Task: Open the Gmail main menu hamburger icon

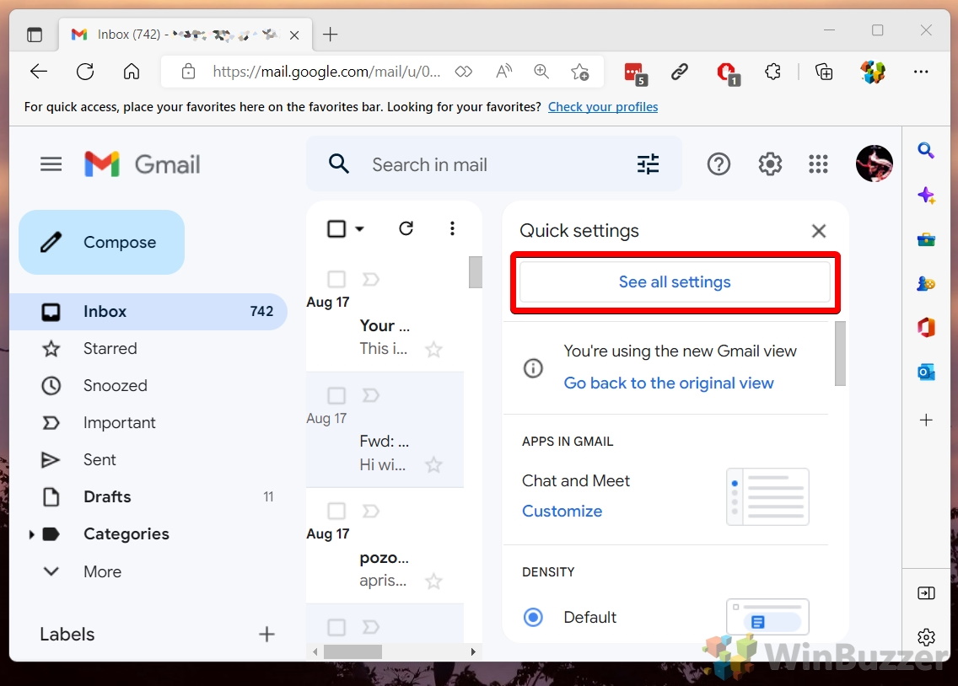Action: (x=51, y=164)
